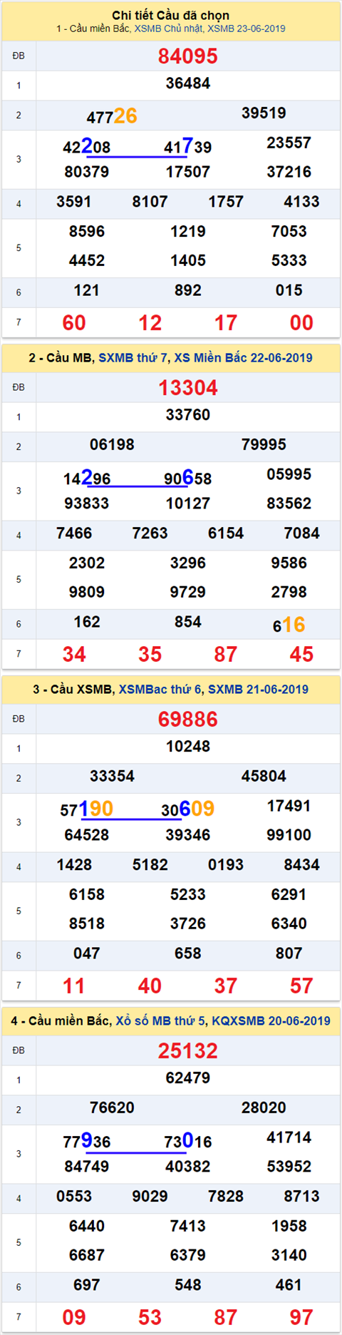Viewport: 342px width, 1335px height.
Task: Click fifth prize number 1958
Action: [x=289, y=1227]
